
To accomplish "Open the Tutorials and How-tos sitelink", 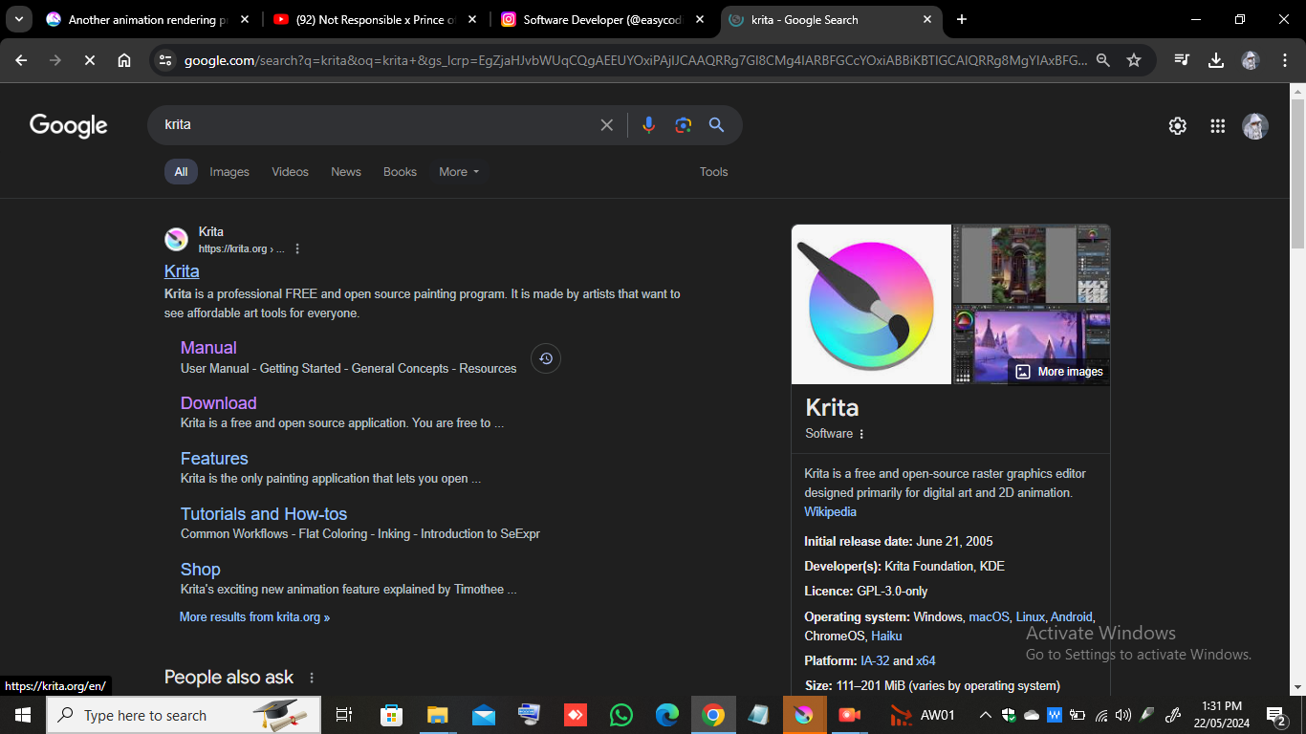I will [x=264, y=514].
